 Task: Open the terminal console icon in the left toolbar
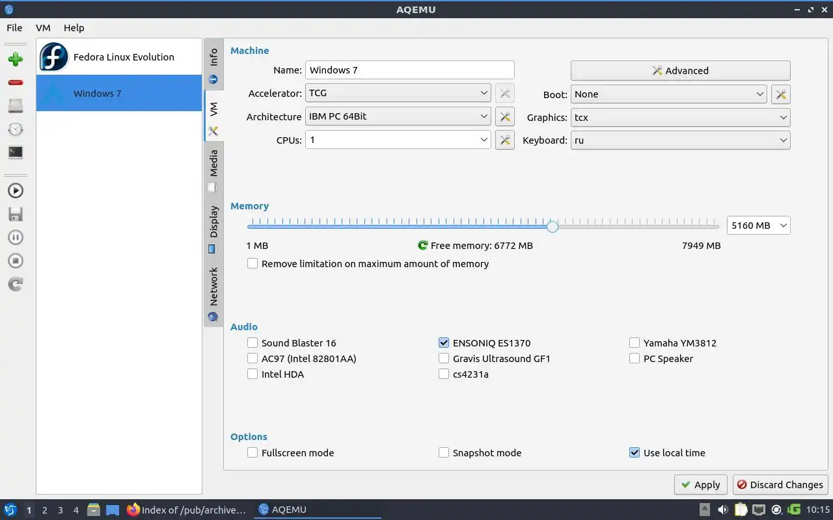point(16,153)
